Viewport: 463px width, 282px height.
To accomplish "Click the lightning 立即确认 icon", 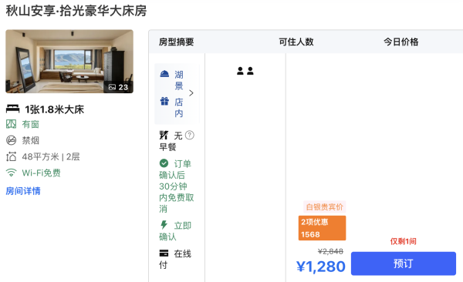I will point(164,225).
